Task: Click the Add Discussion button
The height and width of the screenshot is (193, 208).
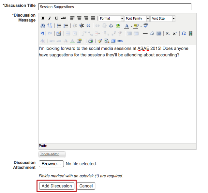Action: 57,186
